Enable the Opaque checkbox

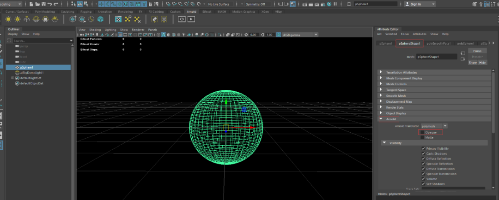[422, 132]
